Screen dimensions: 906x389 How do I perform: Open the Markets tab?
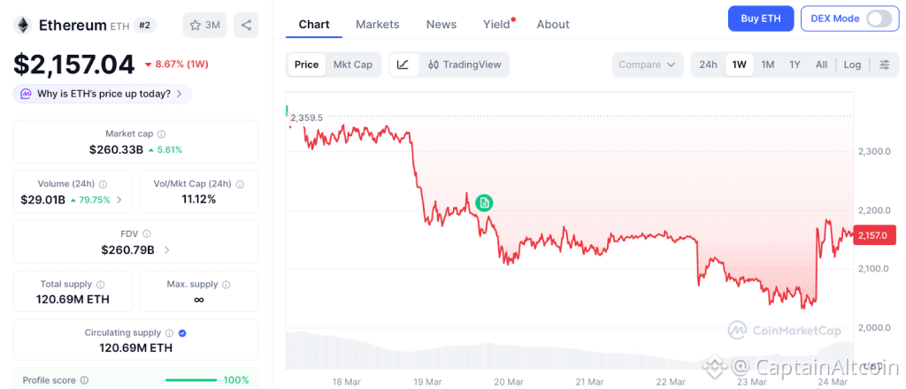[x=377, y=25]
